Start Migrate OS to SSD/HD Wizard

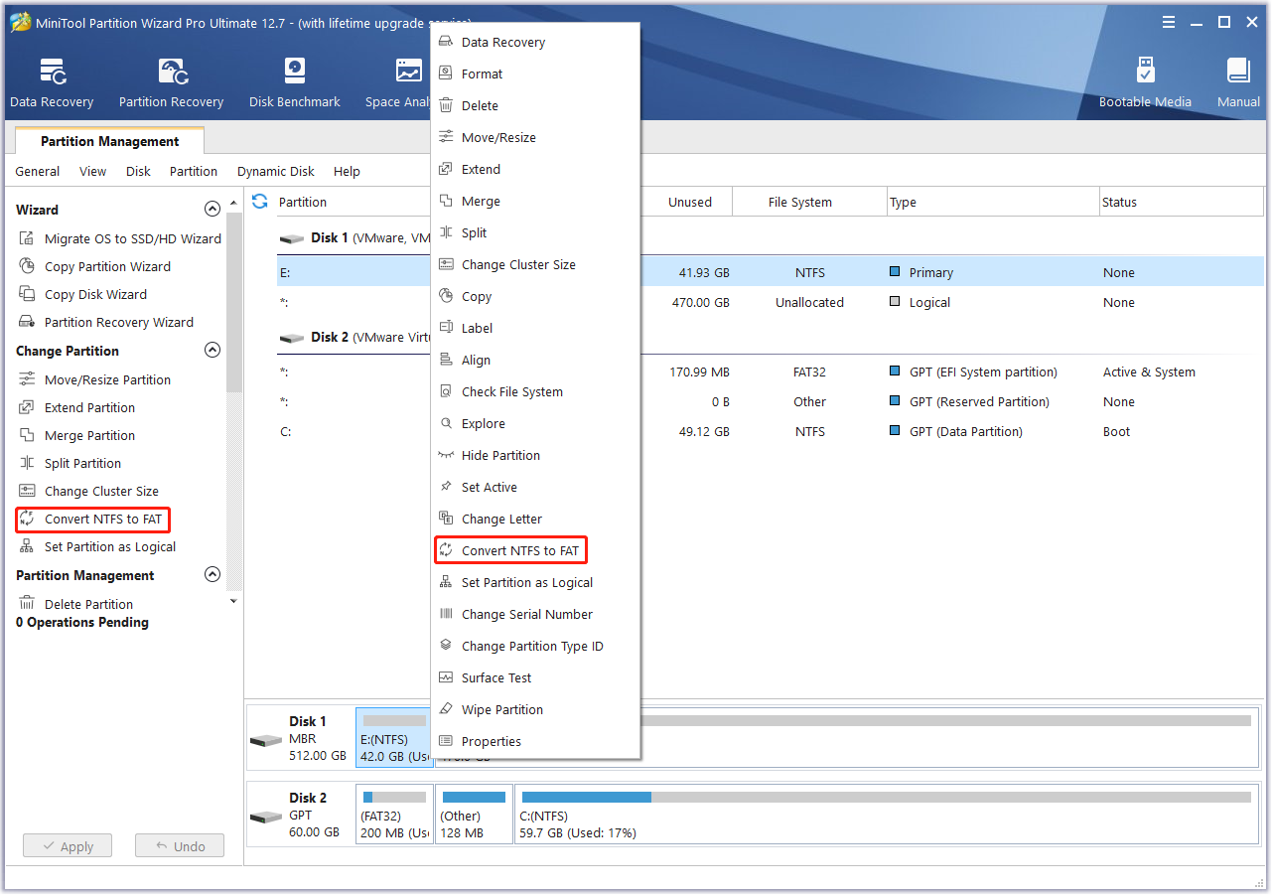point(120,238)
